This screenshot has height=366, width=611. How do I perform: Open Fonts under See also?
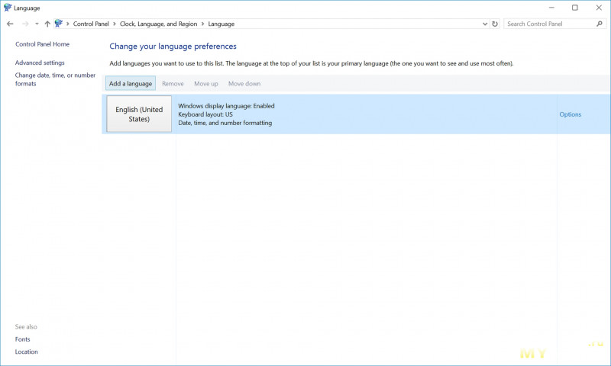[23, 339]
